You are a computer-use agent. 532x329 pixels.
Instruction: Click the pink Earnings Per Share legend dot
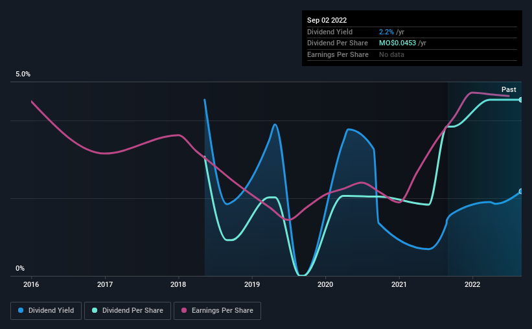[x=184, y=310]
